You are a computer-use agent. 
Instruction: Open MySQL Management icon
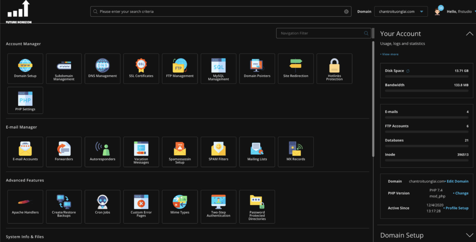click(218, 68)
